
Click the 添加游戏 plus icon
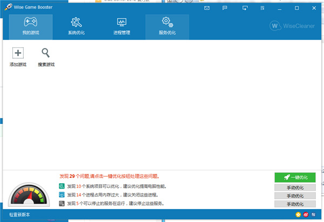tap(18, 53)
